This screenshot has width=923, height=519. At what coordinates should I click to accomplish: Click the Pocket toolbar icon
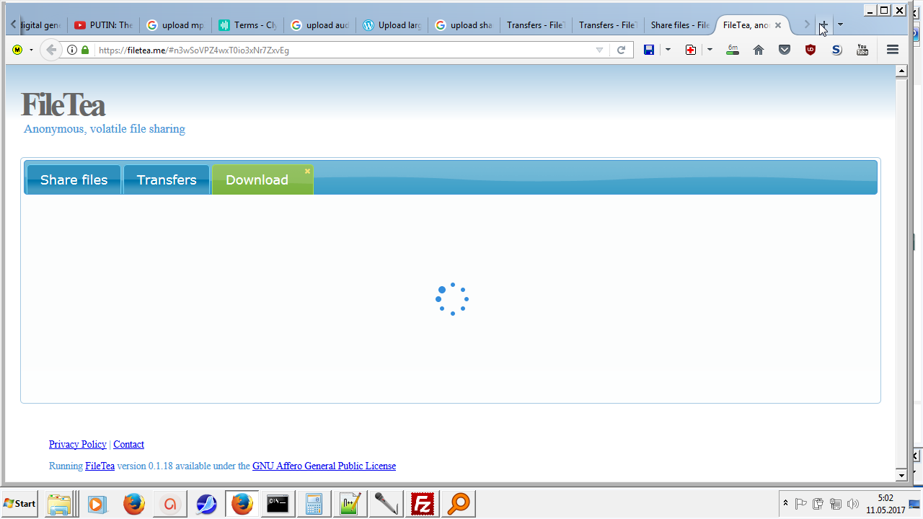785,50
